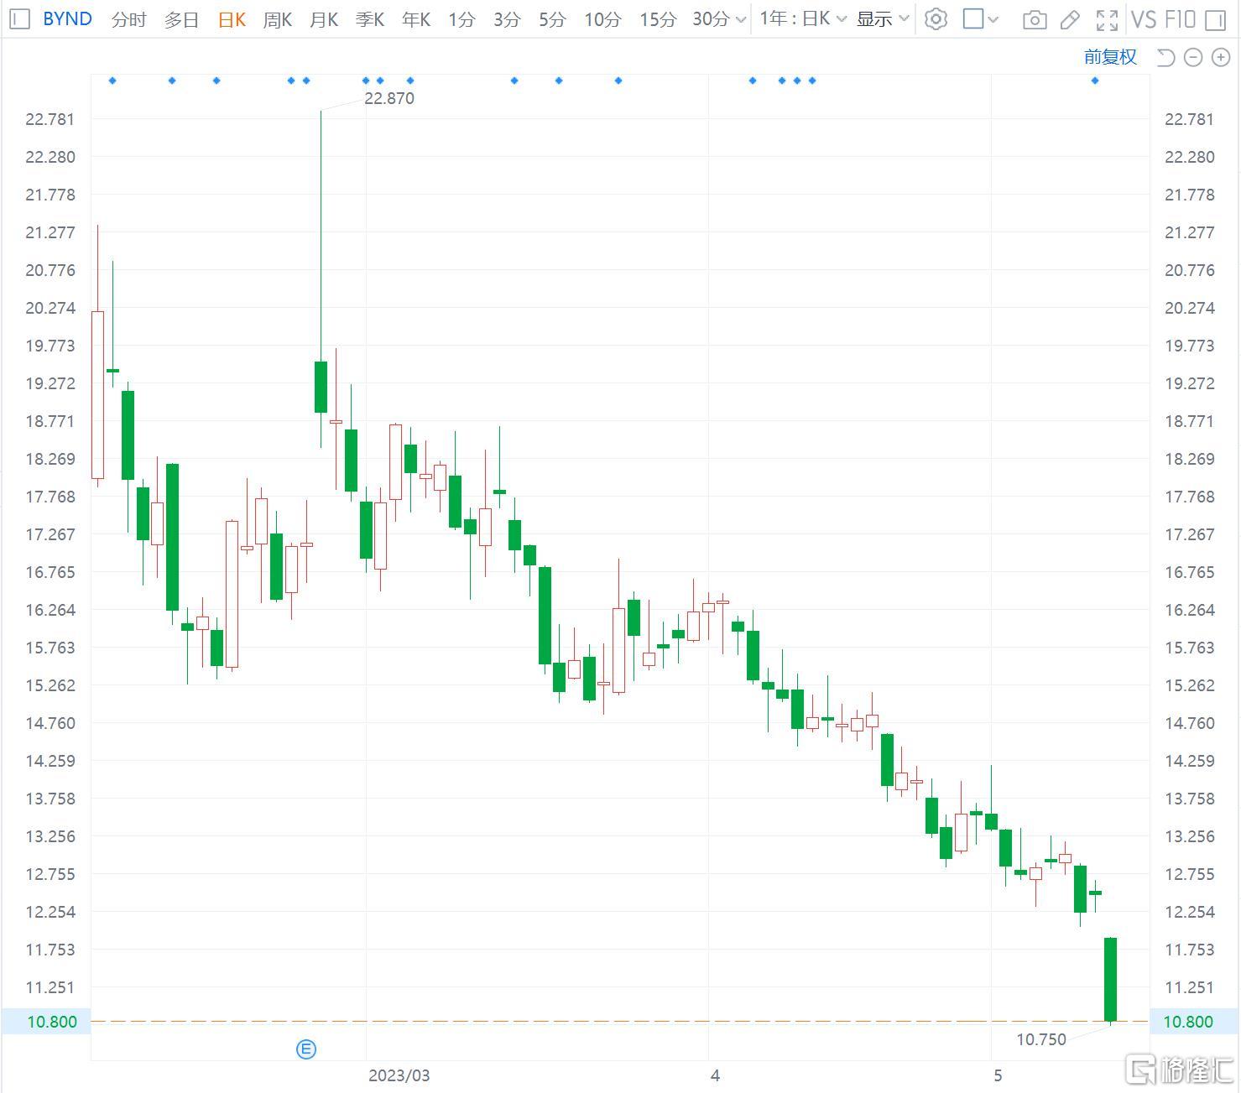Open the 1年 : 日K range dropdown
The height and width of the screenshot is (1093, 1241).
[x=803, y=18]
